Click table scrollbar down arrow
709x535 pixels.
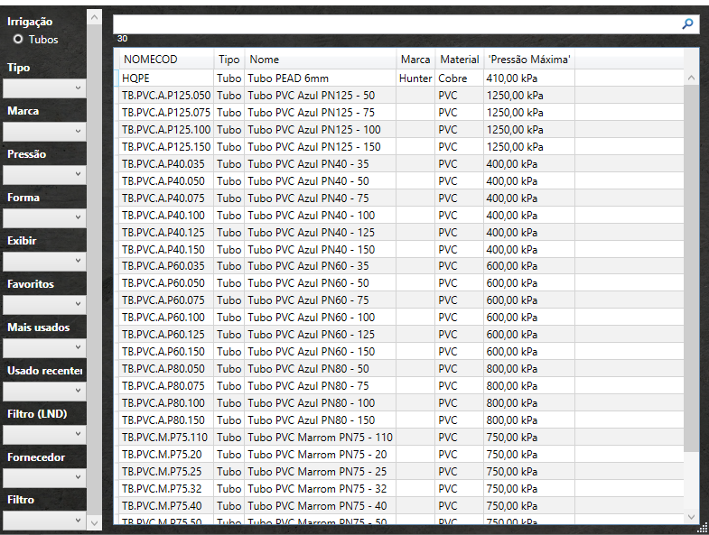click(x=692, y=517)
